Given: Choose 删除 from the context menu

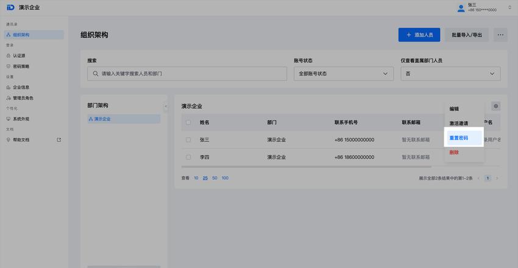Looking at the screenshot, I should click(x=464, y=152).
